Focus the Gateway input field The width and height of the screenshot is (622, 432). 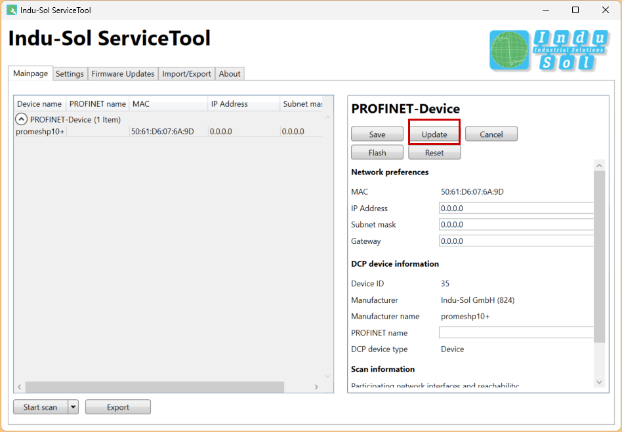(516, 241)
